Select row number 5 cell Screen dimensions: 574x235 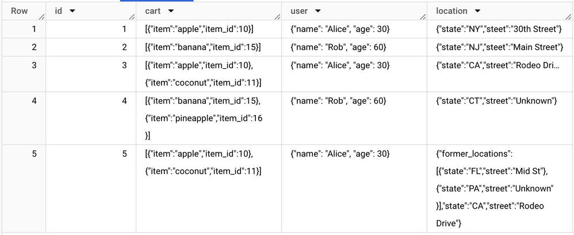[24, 189]
